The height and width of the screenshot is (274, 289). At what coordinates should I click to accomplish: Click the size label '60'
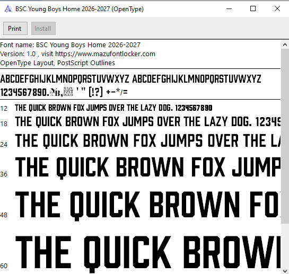[x=4, y=266]
